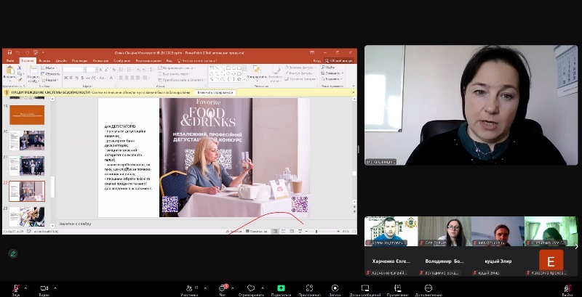The image size is (582, 297).
Task: Open the arrow next to Отреагировать
Action: [263, 288]
